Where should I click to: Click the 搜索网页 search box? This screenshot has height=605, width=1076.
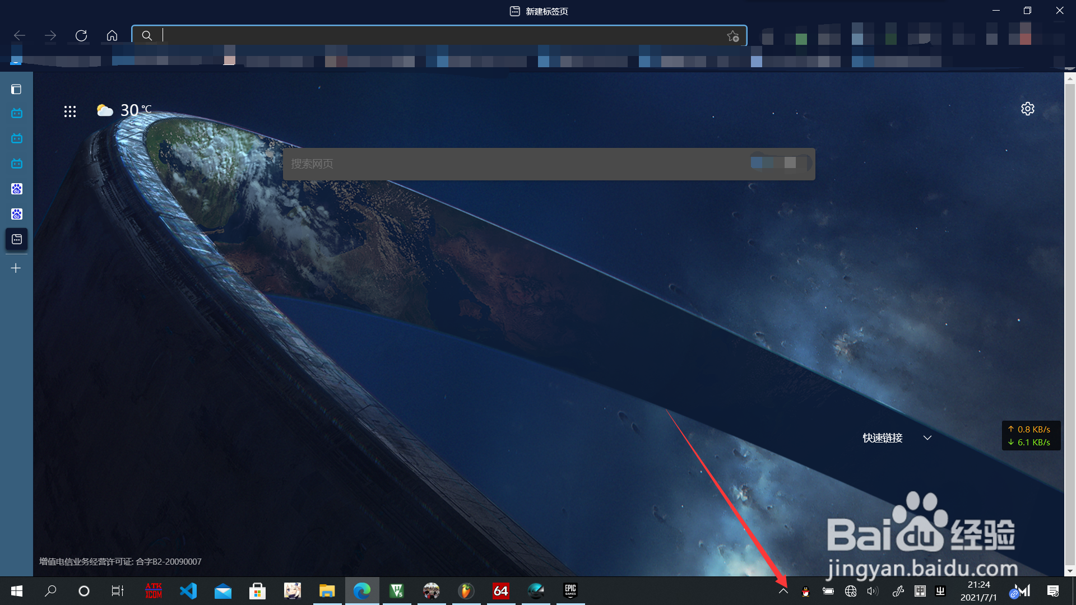[x=549, y=164]
